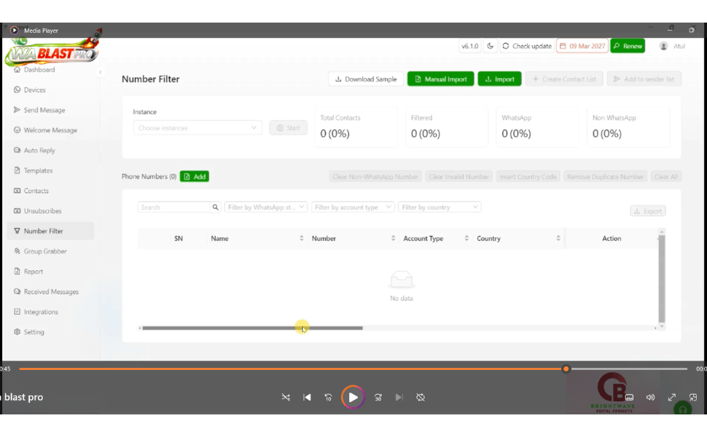Click the Manual Import button

440,79
